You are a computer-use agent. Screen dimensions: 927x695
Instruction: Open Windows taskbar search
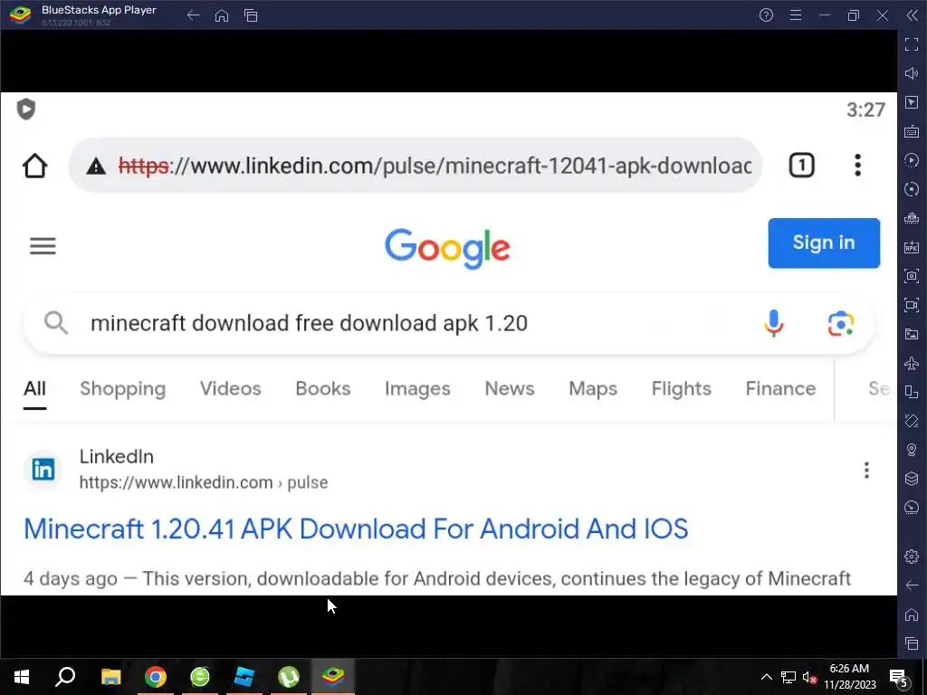pyautogui.click(x=65, y=677)
